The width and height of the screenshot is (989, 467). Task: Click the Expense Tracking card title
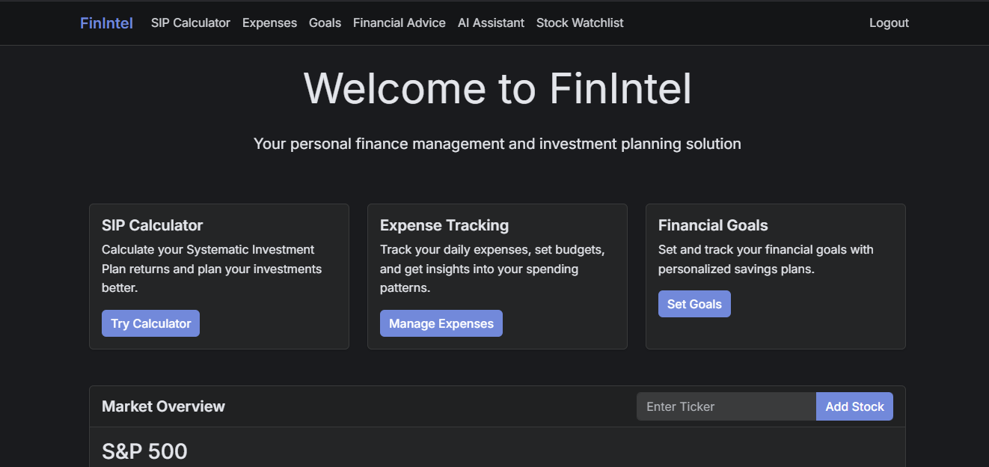444,225
